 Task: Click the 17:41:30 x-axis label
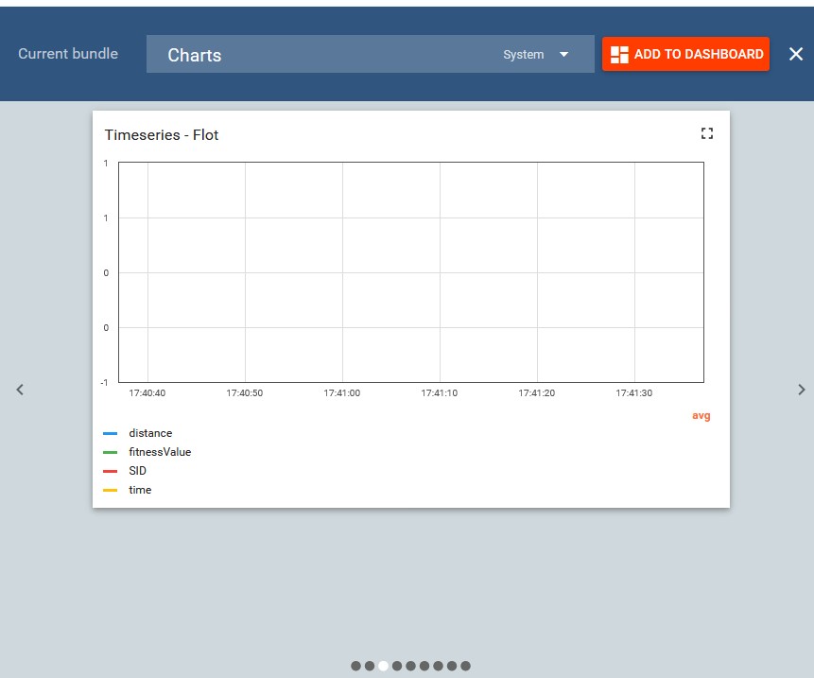(x=633, y=393)
